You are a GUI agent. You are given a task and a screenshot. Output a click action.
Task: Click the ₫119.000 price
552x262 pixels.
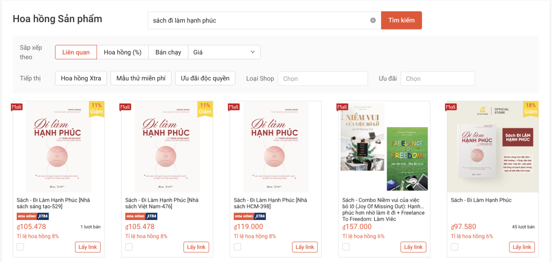(x=249, y=227)
